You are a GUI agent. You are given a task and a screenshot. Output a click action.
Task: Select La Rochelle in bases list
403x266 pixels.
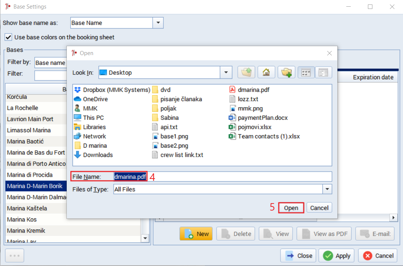[x=36, y=108]
